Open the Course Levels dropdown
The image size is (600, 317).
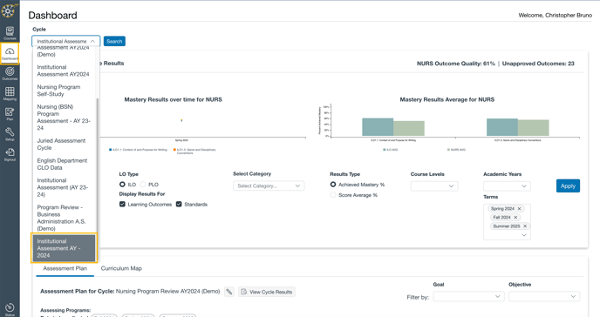434,186
